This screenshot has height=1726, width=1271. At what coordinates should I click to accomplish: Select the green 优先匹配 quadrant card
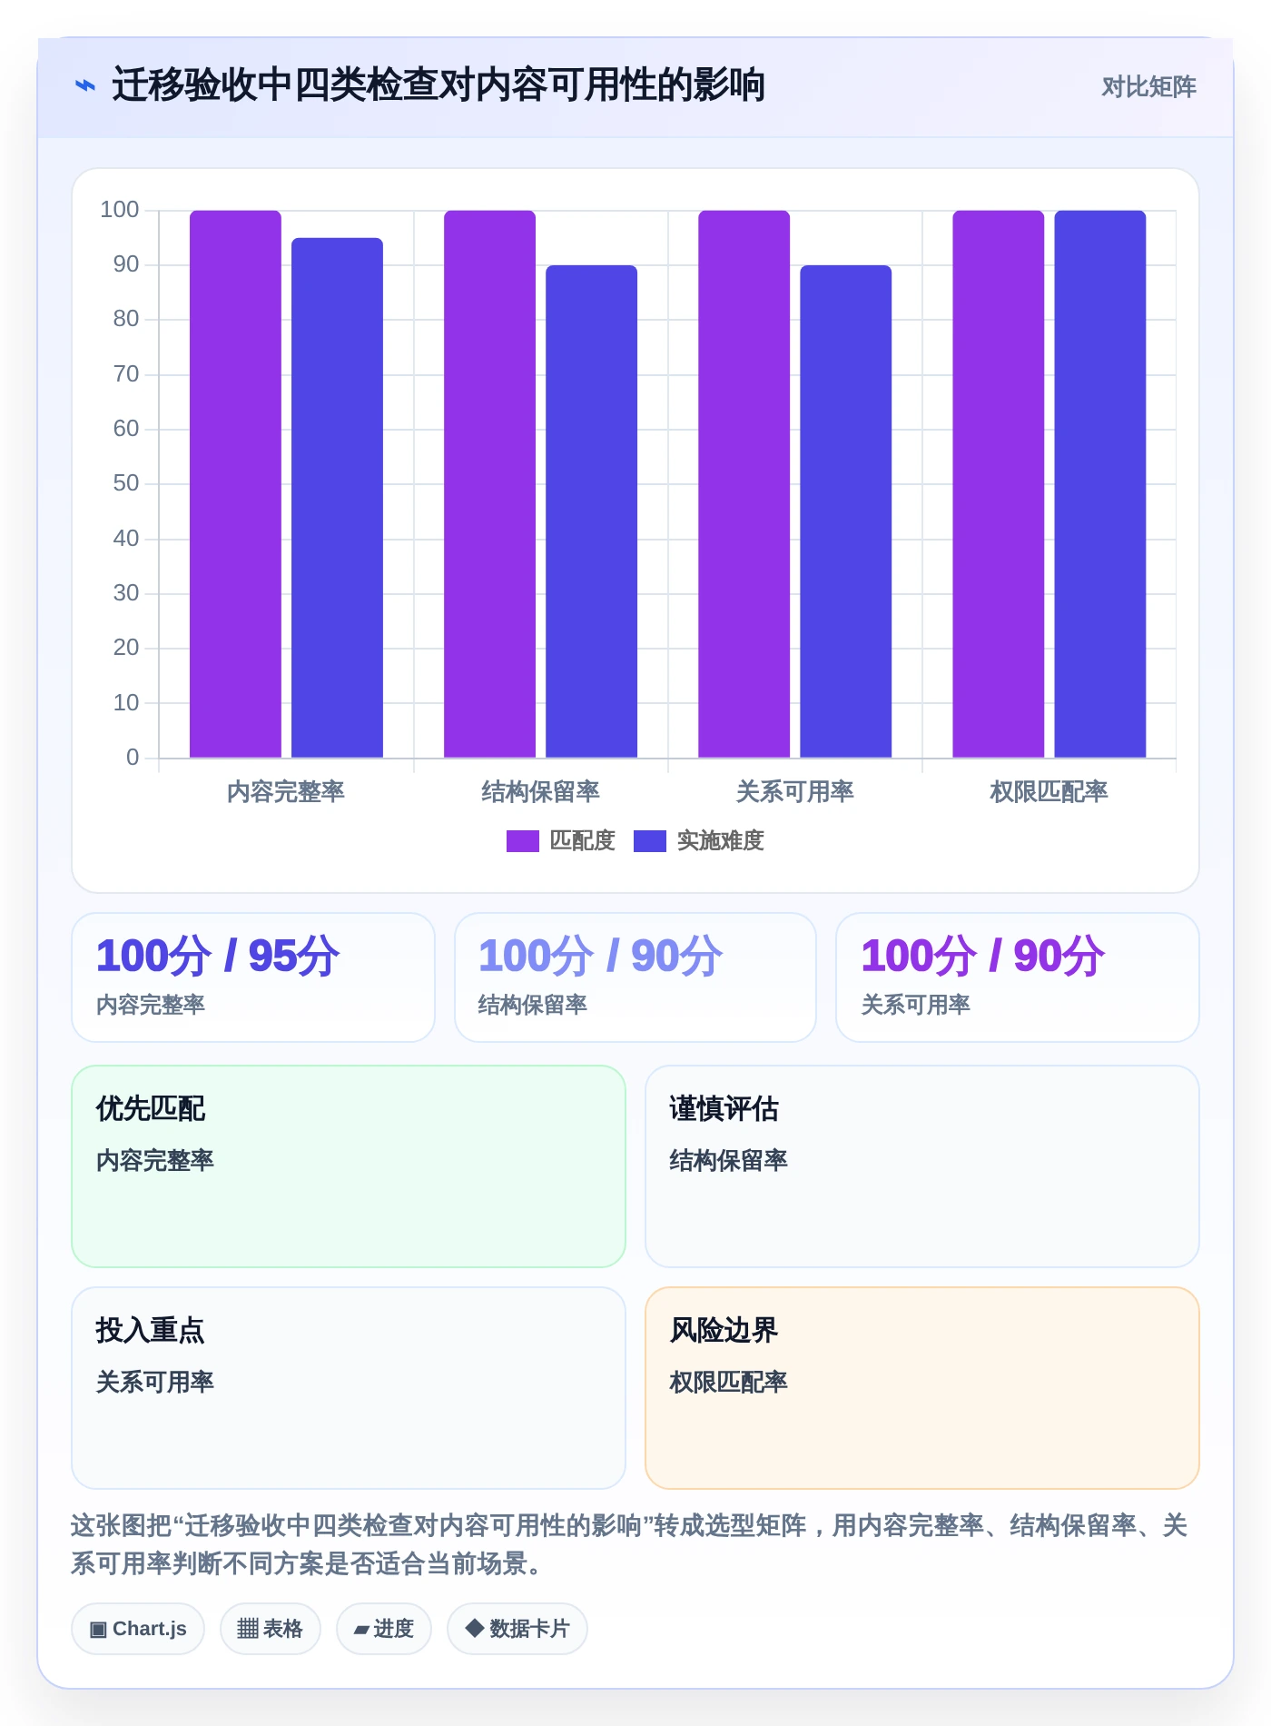pos(349,1166)
